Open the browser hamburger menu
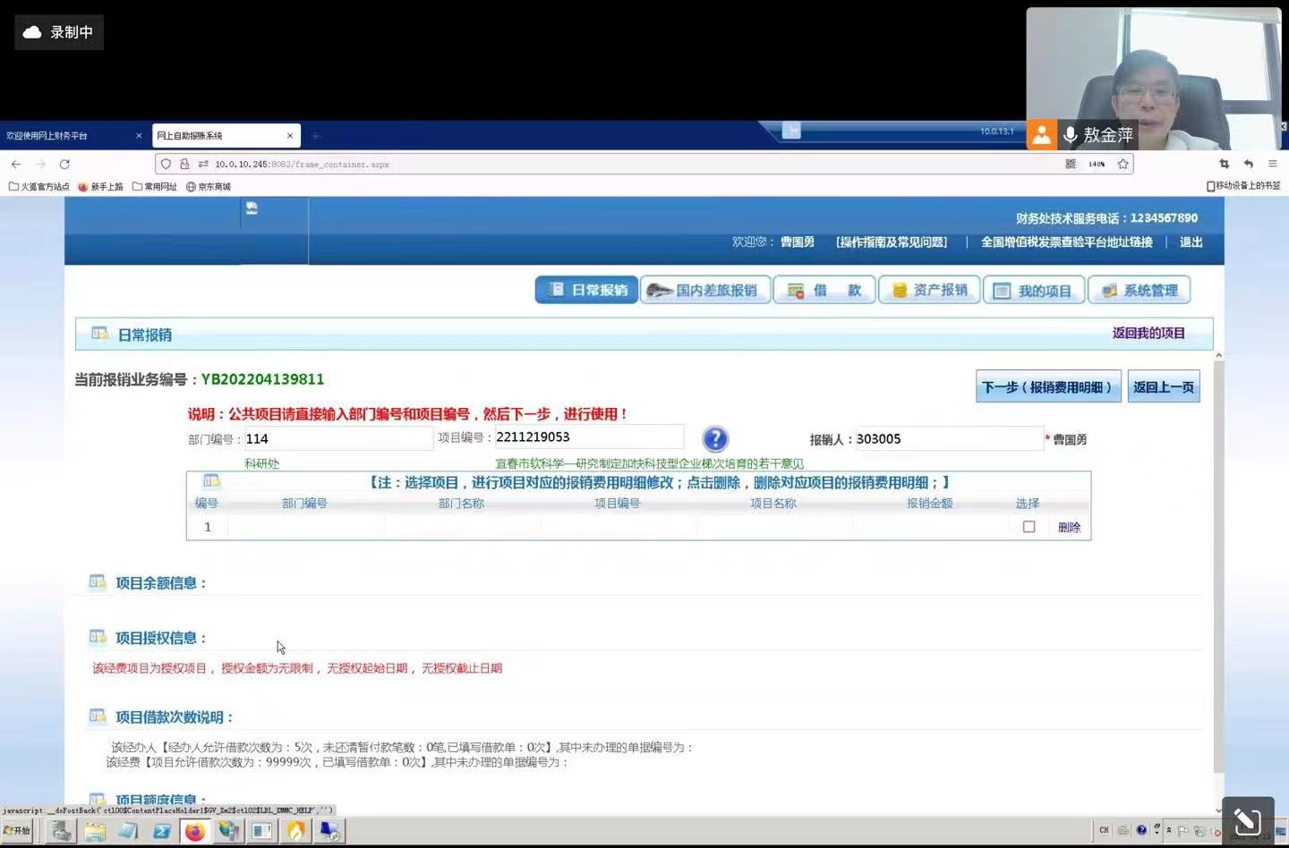 coord(1272,165)
